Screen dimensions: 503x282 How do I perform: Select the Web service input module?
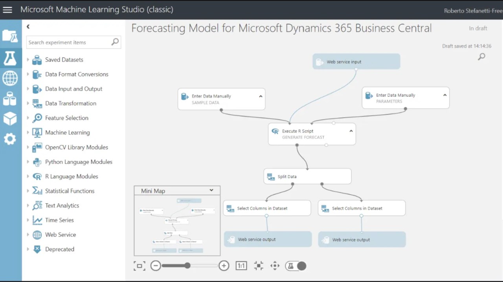pyautogui.click(x=356, y=61)
